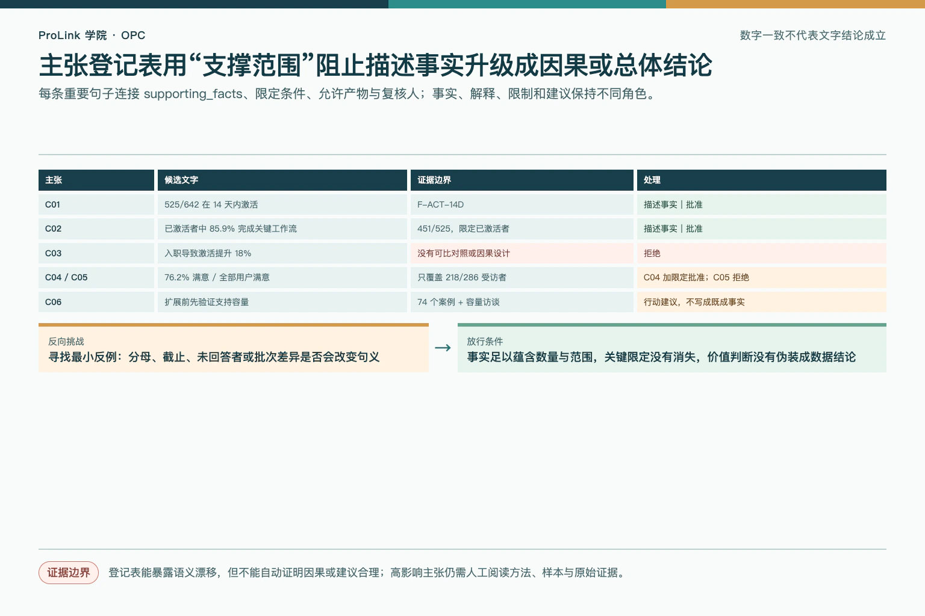Click the red cell 没有可比对照或因果设计
The image size is (925, 616).
(x=522, y=253)
